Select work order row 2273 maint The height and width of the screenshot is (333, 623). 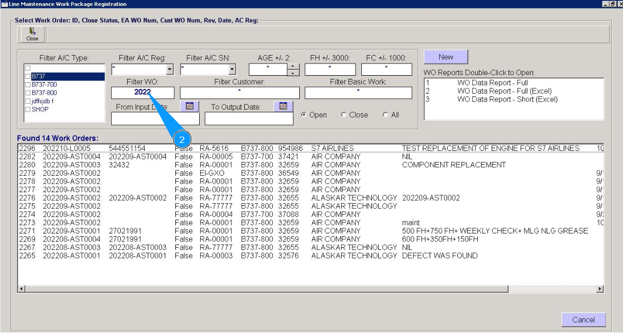pyautogui.click(x=310, y=223)
